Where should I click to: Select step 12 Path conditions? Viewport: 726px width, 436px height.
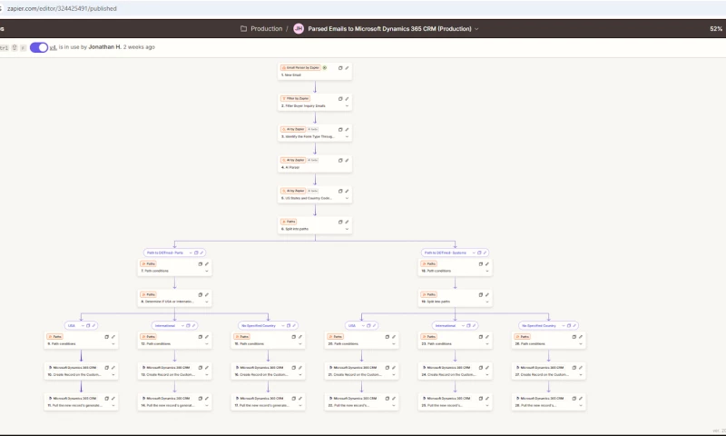pyautogui.click(x=174, y=341)
